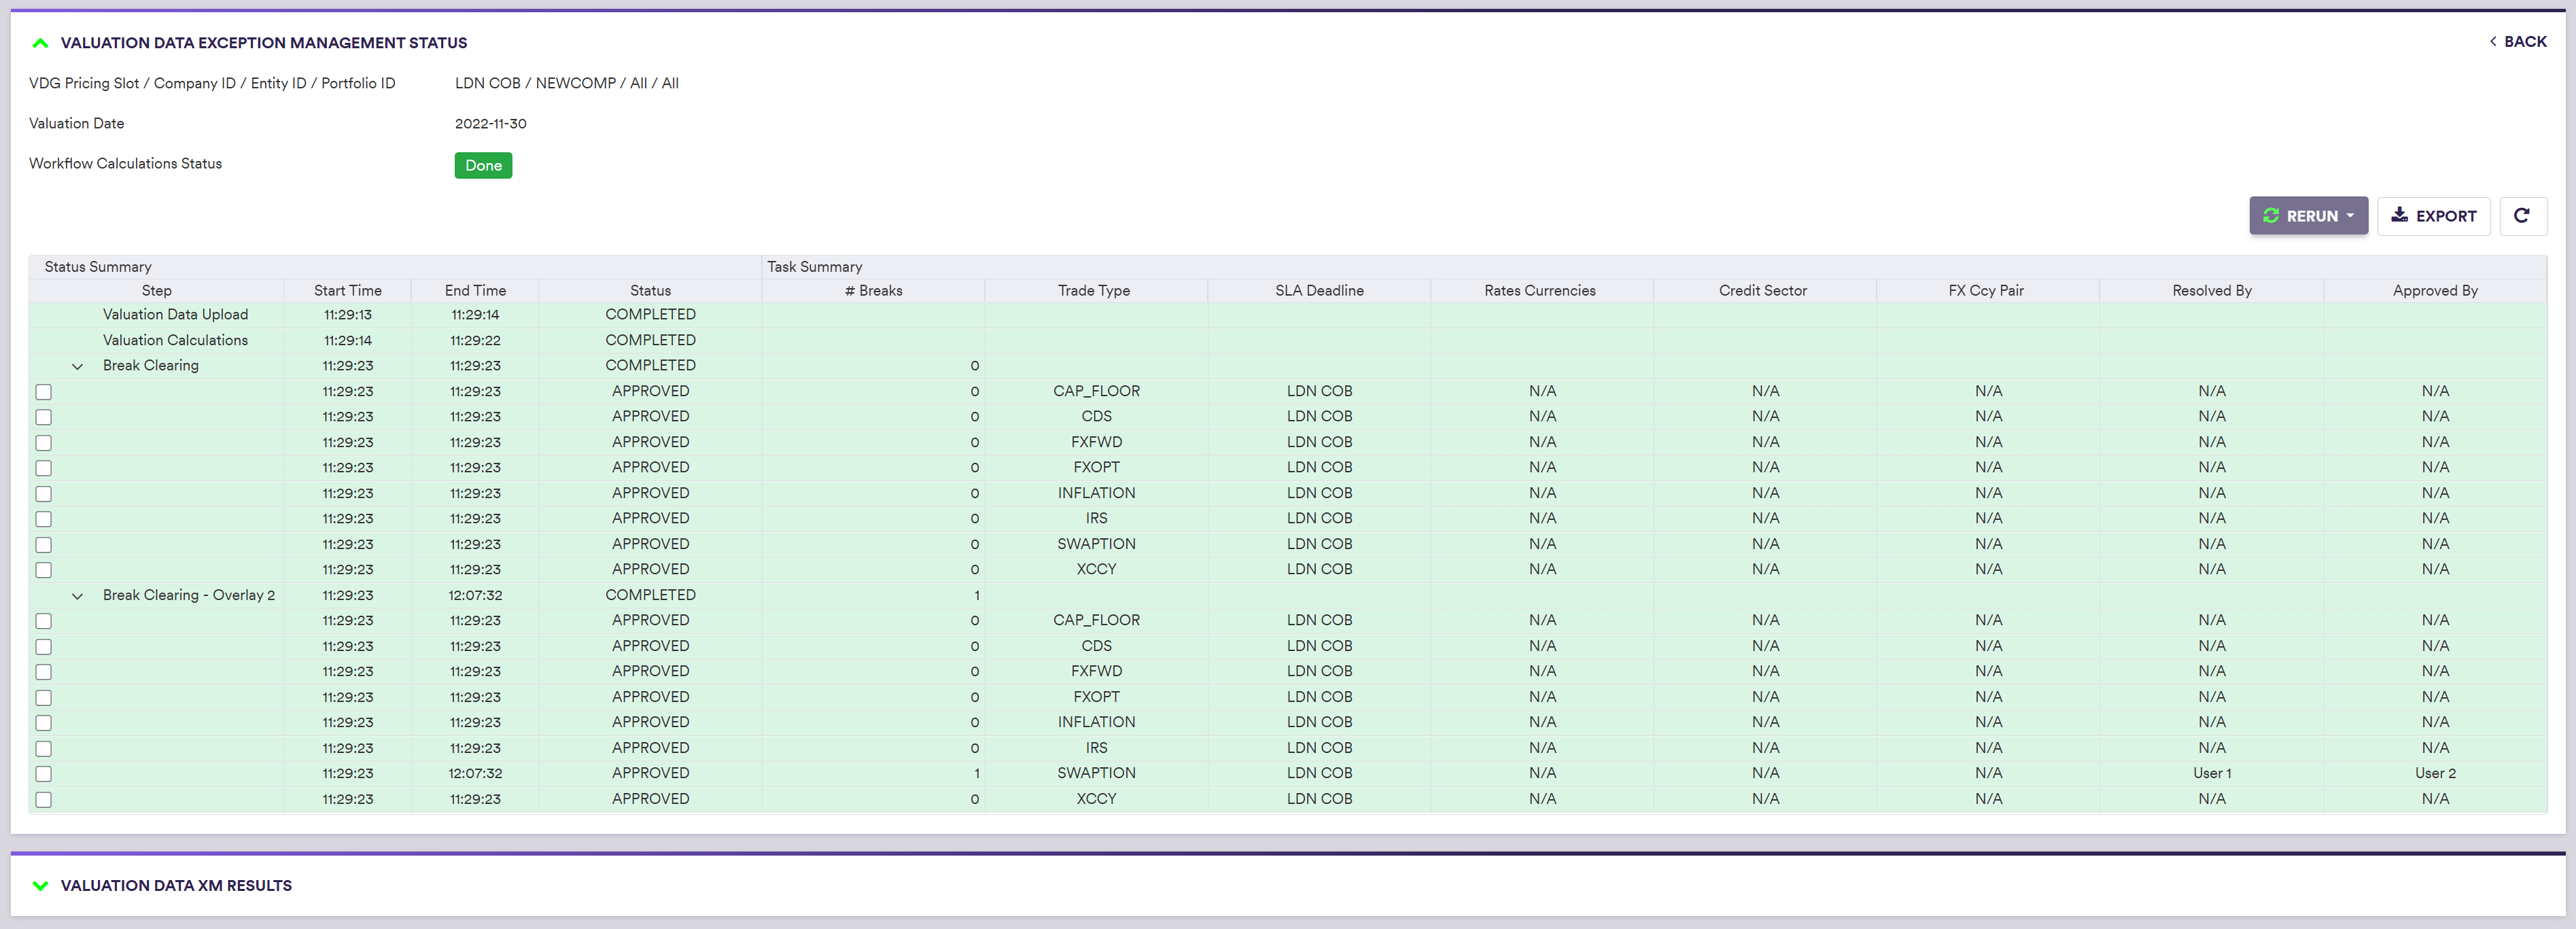Click the User 1 resolved-by cell
Image resolution: width=2576 pixels, height=929 pixels.
tap(2211, 773)
